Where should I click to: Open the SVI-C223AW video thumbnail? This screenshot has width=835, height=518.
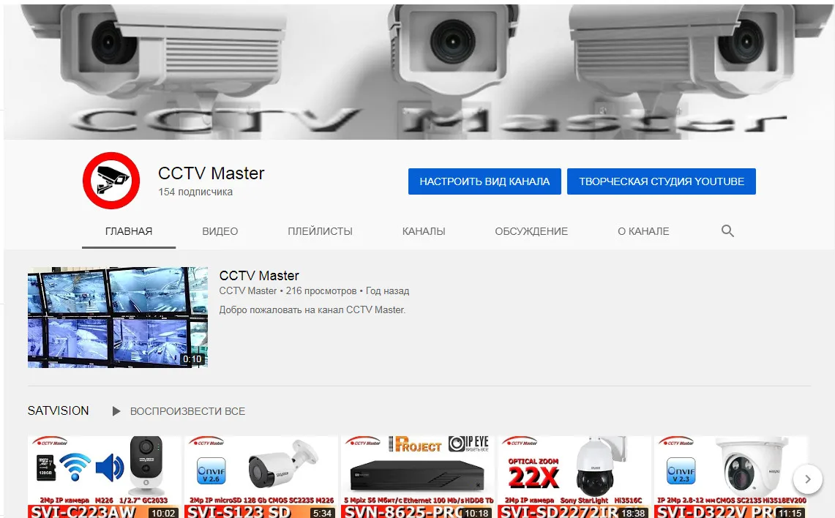point(105,477)
